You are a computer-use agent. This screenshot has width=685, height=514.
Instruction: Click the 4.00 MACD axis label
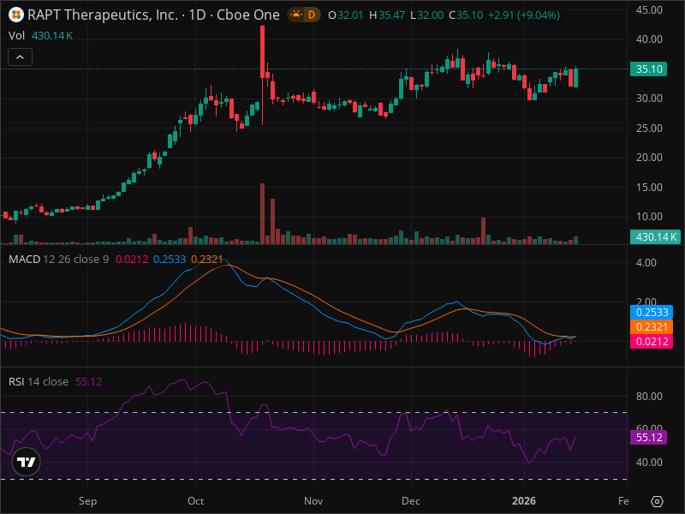(x=646, y=263)
